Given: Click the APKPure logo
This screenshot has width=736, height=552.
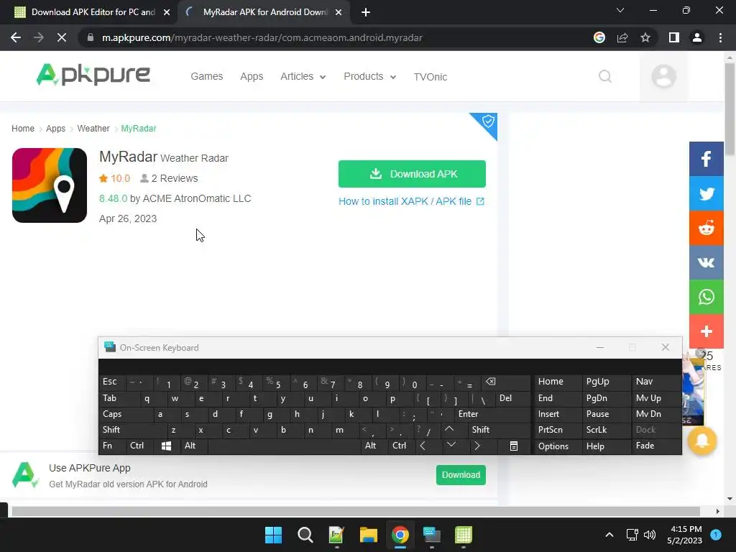Looking at the screenshot, I should (x=93, y=75).
